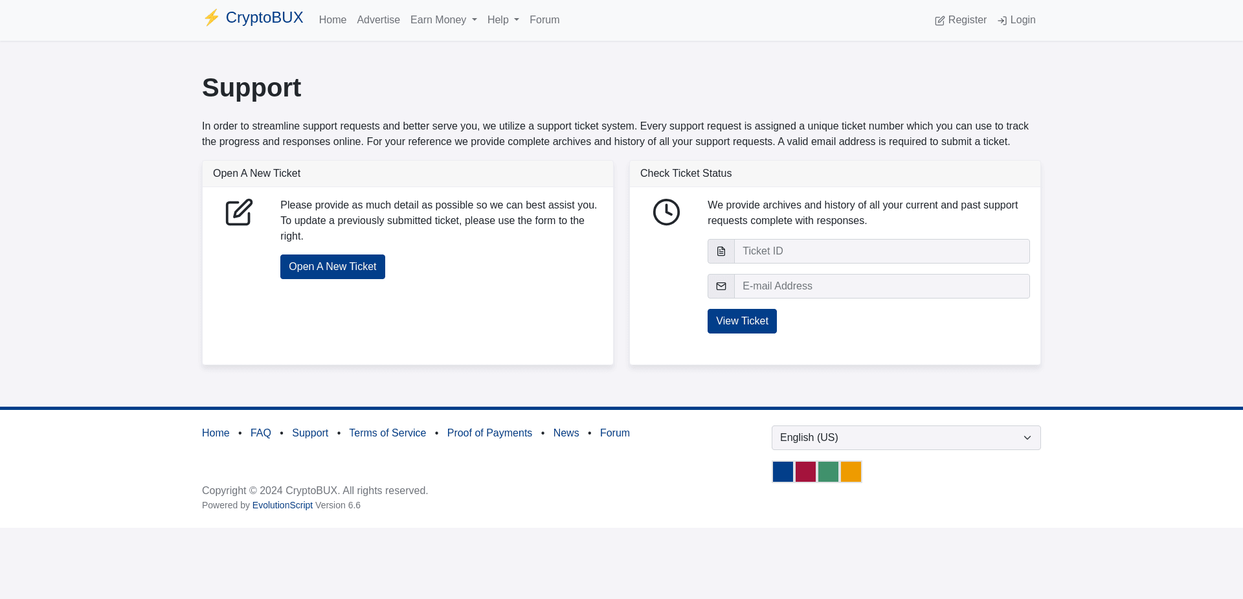This screenshot has width=1243, height=599.
Task: Click the Open A New Ticket button
Action: point(332,266)
